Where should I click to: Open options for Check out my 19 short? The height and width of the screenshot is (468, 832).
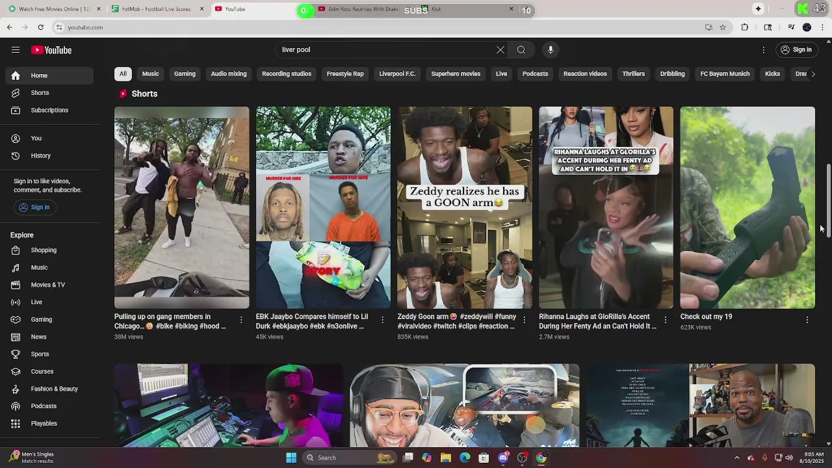coord(807,320)
